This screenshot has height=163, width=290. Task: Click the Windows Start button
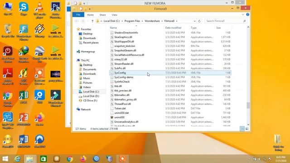click(x=5, y=159)
